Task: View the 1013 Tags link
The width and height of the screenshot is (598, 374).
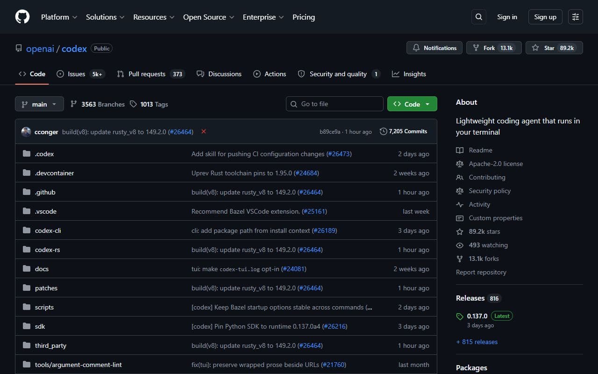Action: point(149,104)
